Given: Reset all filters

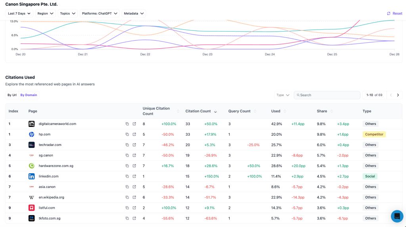Looking at the screenshot, I should (395, 13).
